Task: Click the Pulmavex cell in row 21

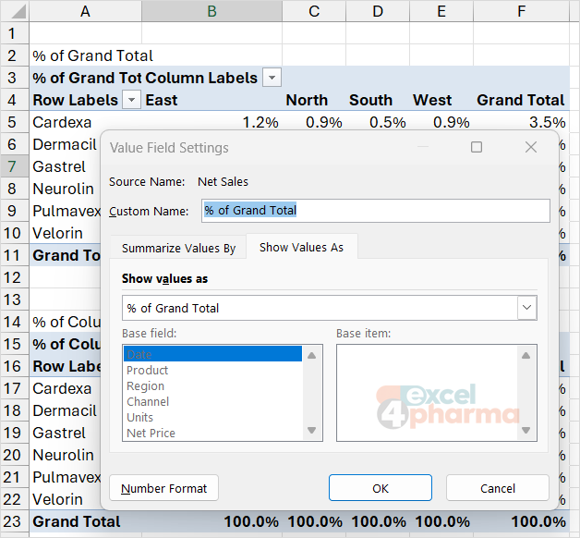Action: coord(65,477)
